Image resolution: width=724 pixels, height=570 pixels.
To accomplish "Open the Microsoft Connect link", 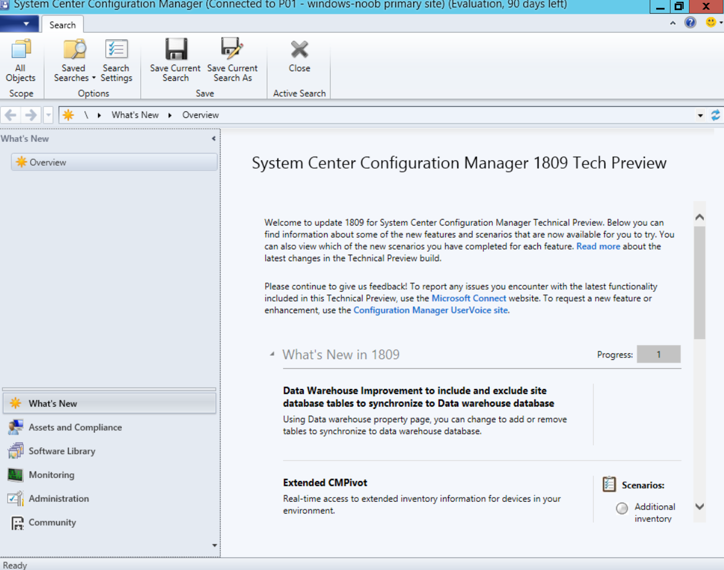I will click(469, 299).
